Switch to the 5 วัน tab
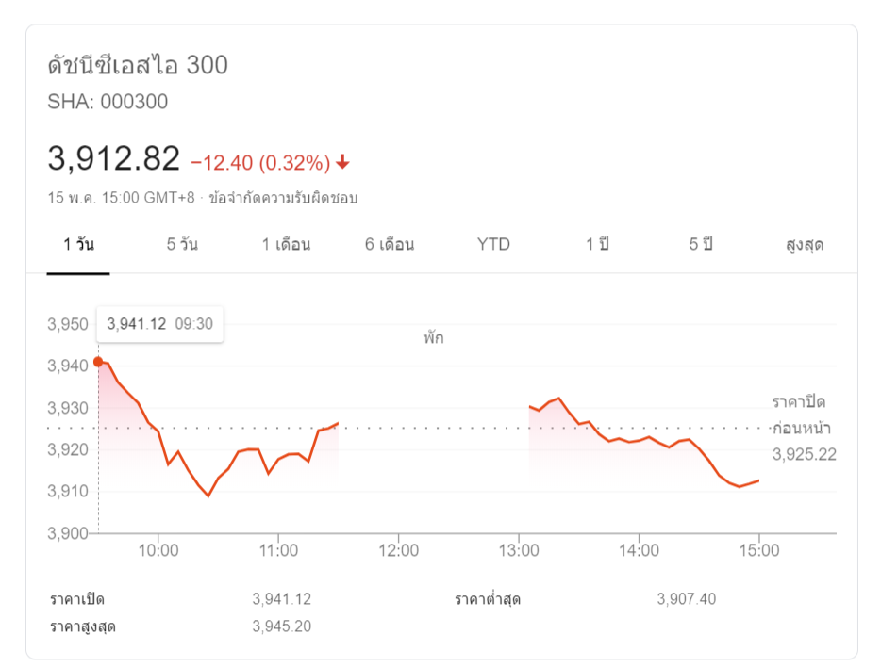The image size is (881, 667). (x=182, y=245)
